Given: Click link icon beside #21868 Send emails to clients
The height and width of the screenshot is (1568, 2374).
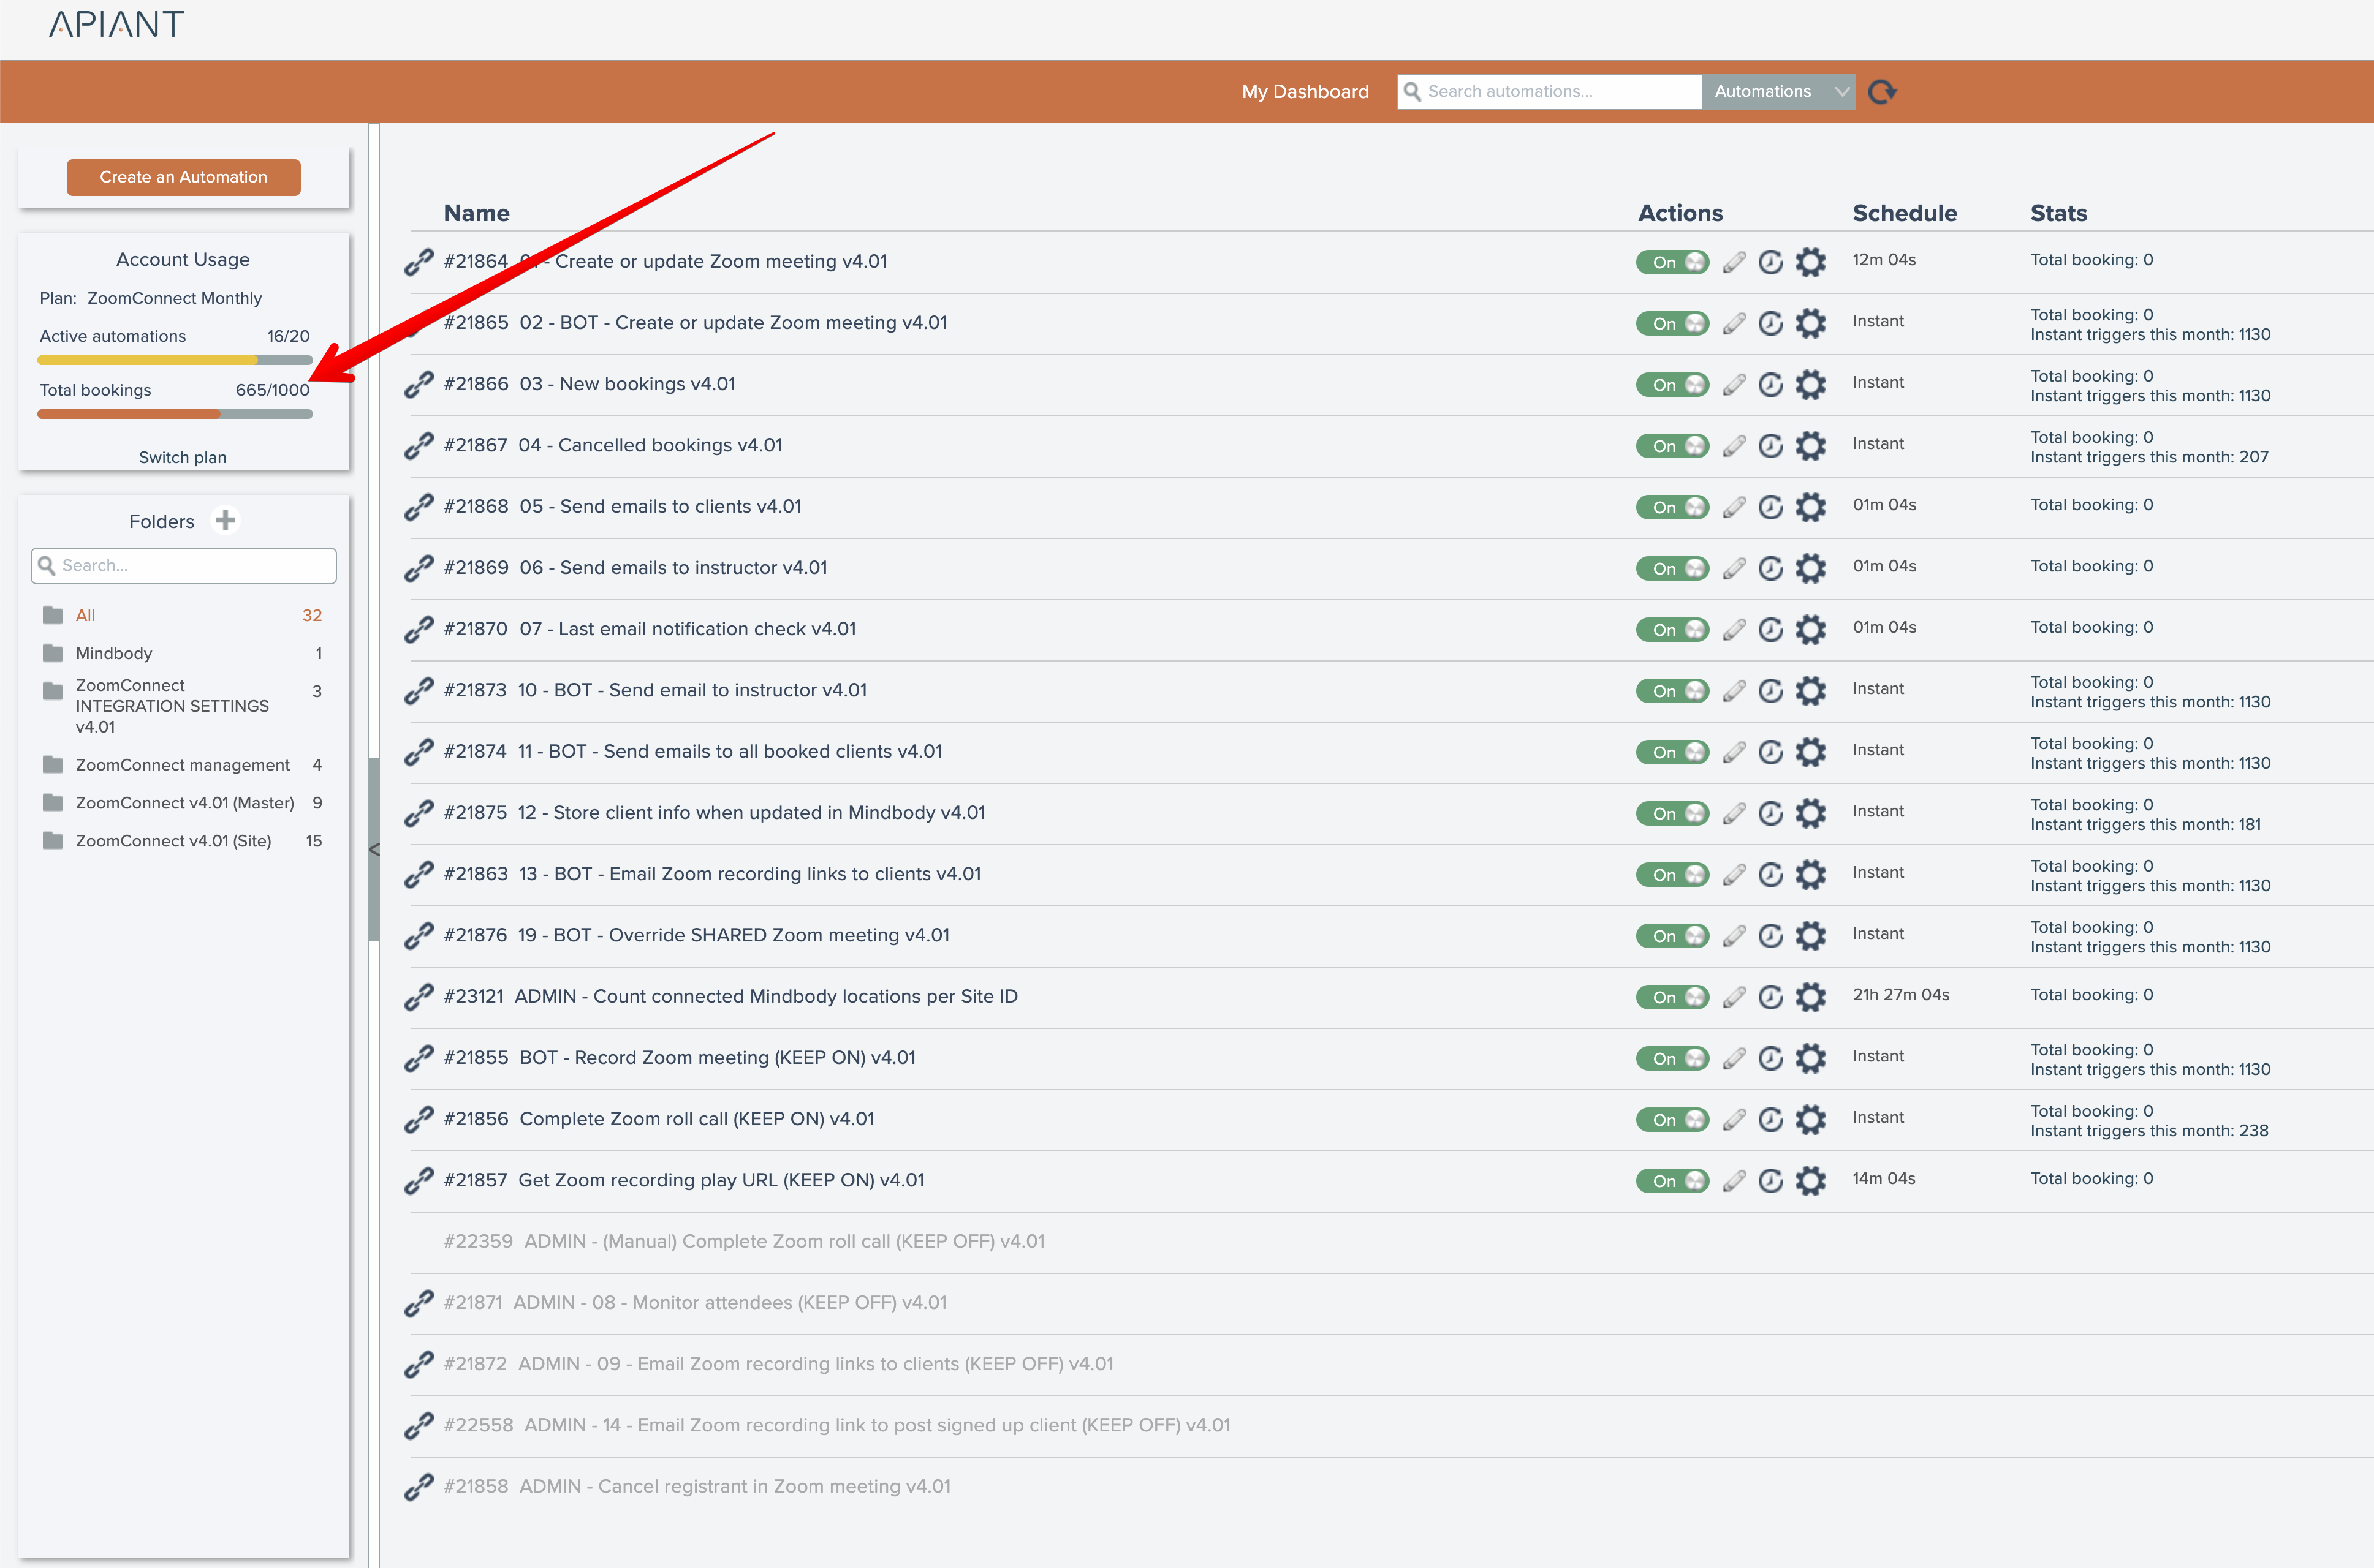Looking at the screenshot, I should coord(418,507).
